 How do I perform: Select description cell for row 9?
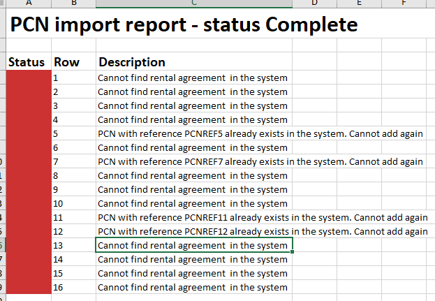point(194,189)
